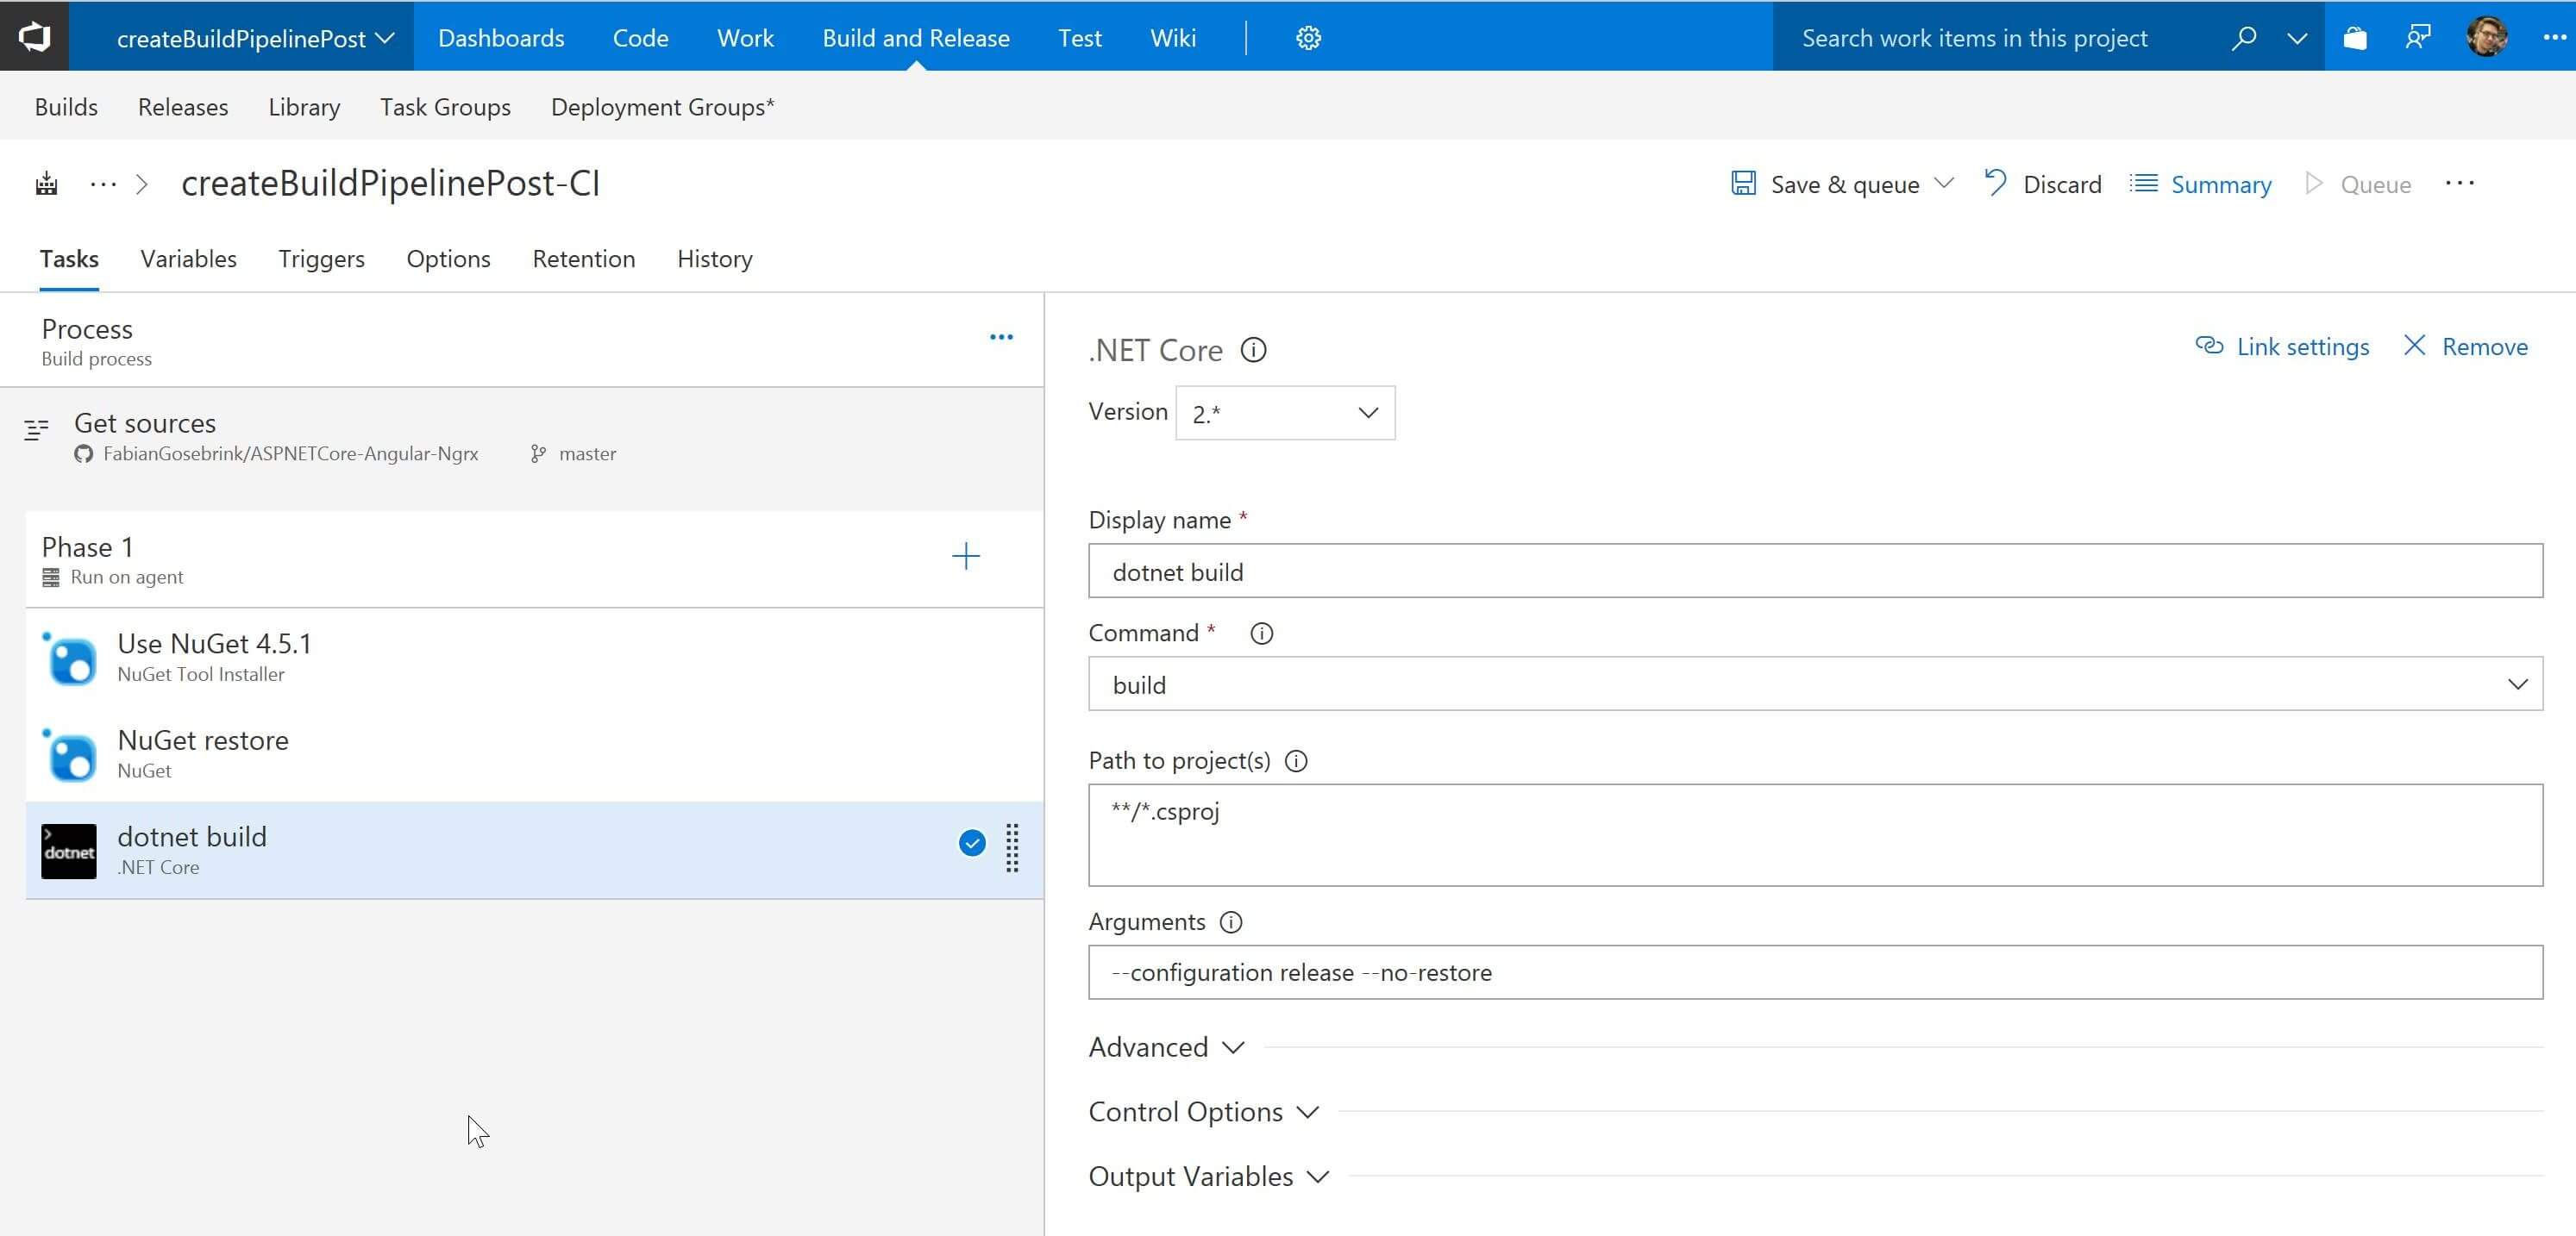Click the search magnifier icon

pos(2243,38)
